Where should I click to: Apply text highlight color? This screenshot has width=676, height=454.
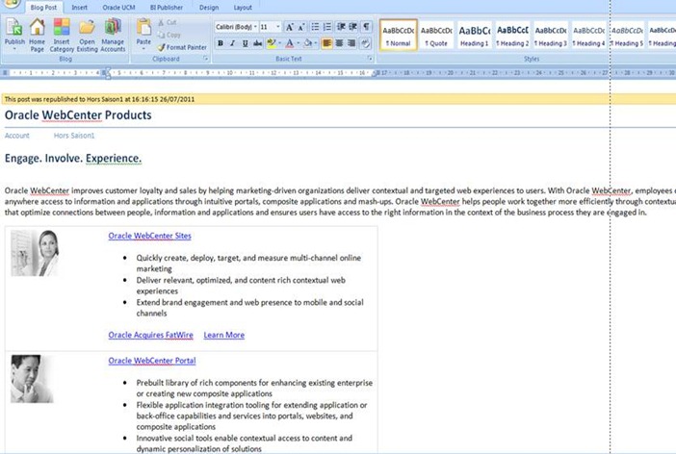pyautogui.click(x=271, y=43)
